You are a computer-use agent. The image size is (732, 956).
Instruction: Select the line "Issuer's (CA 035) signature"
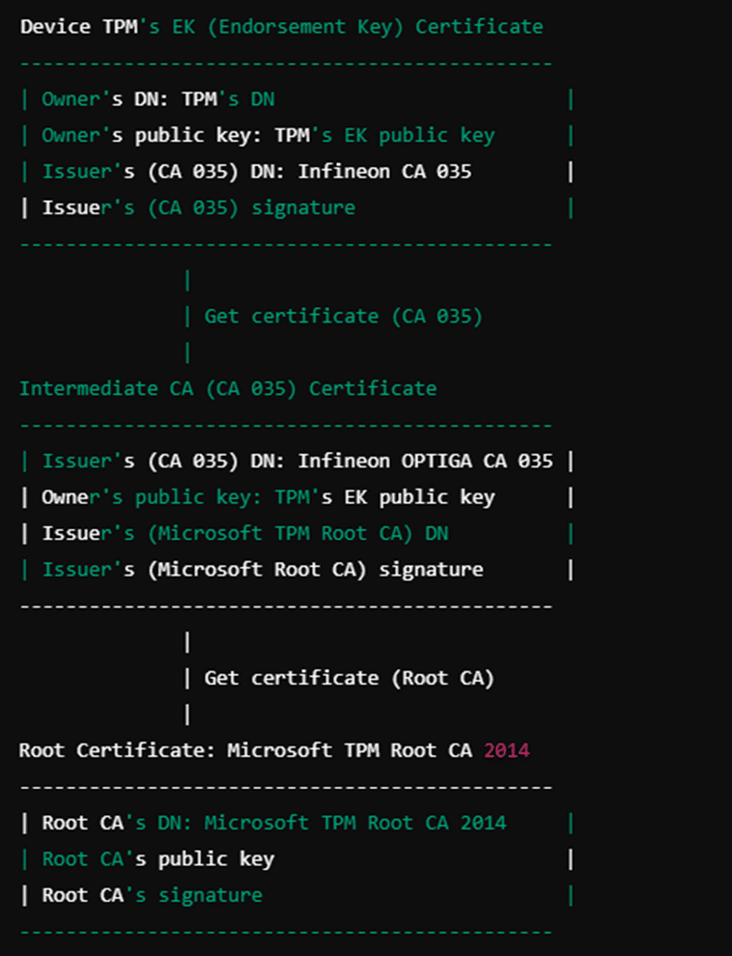[x=199, y=208]
